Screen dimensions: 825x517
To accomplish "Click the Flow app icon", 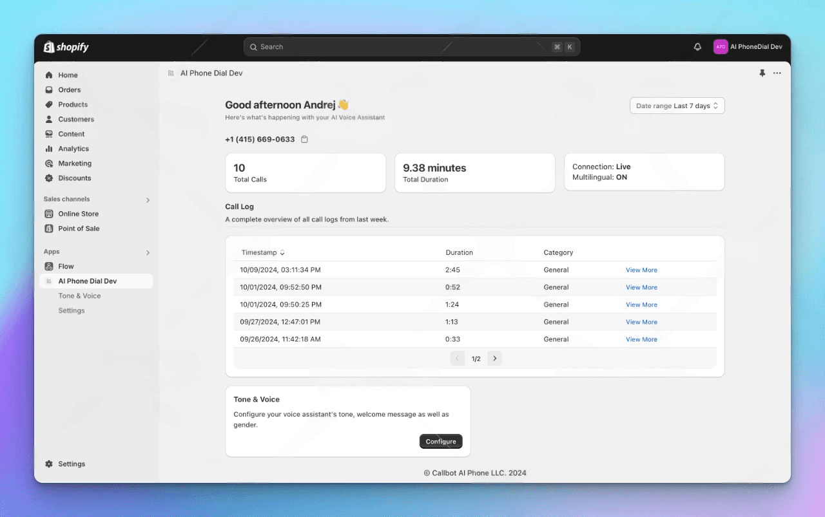I will click(49, 267).
